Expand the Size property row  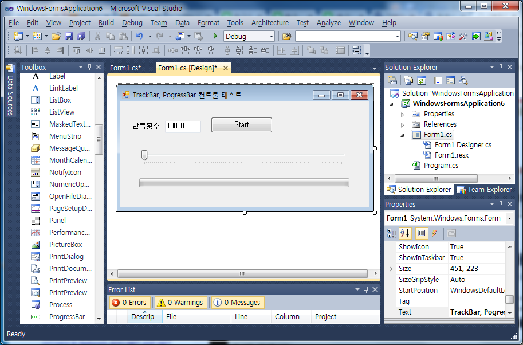(391, 269)
